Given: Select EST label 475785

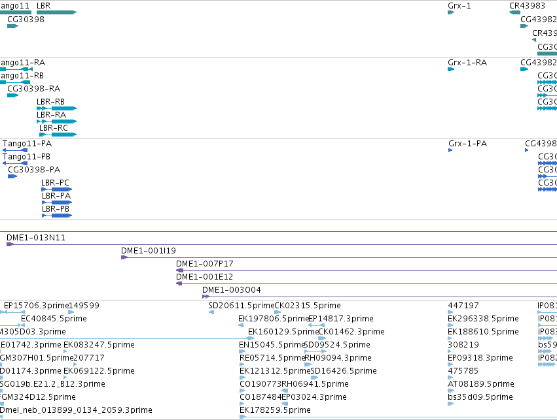Looking at the screenshot, I should [463, 371].
